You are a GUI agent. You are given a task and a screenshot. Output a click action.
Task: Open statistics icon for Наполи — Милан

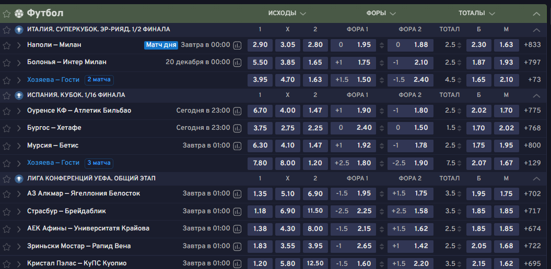pos(238,45)
